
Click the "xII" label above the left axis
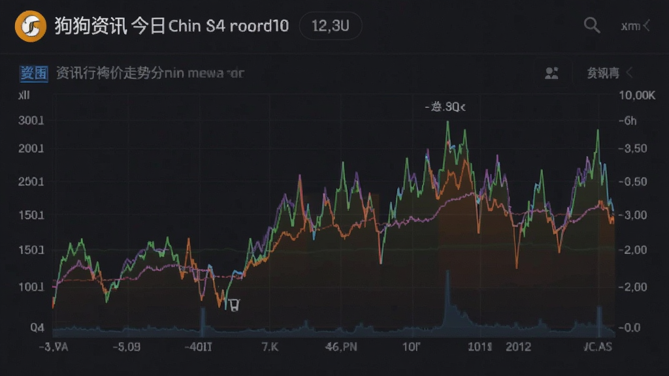(x=24, y=95)
